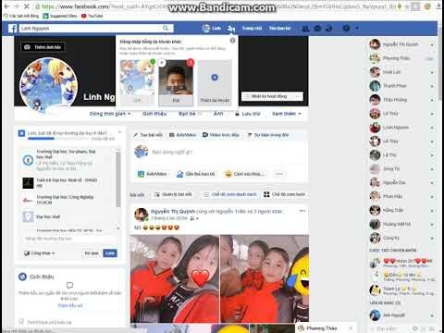Select the Ảnh/Video composer tab

pos(183,135)
